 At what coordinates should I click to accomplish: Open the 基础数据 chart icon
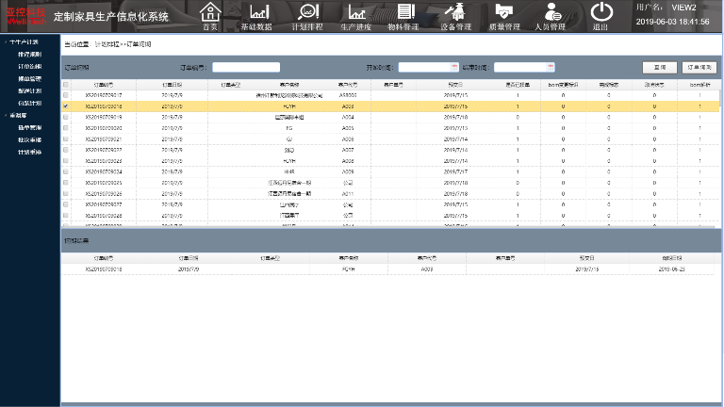[x=259, y=11]
